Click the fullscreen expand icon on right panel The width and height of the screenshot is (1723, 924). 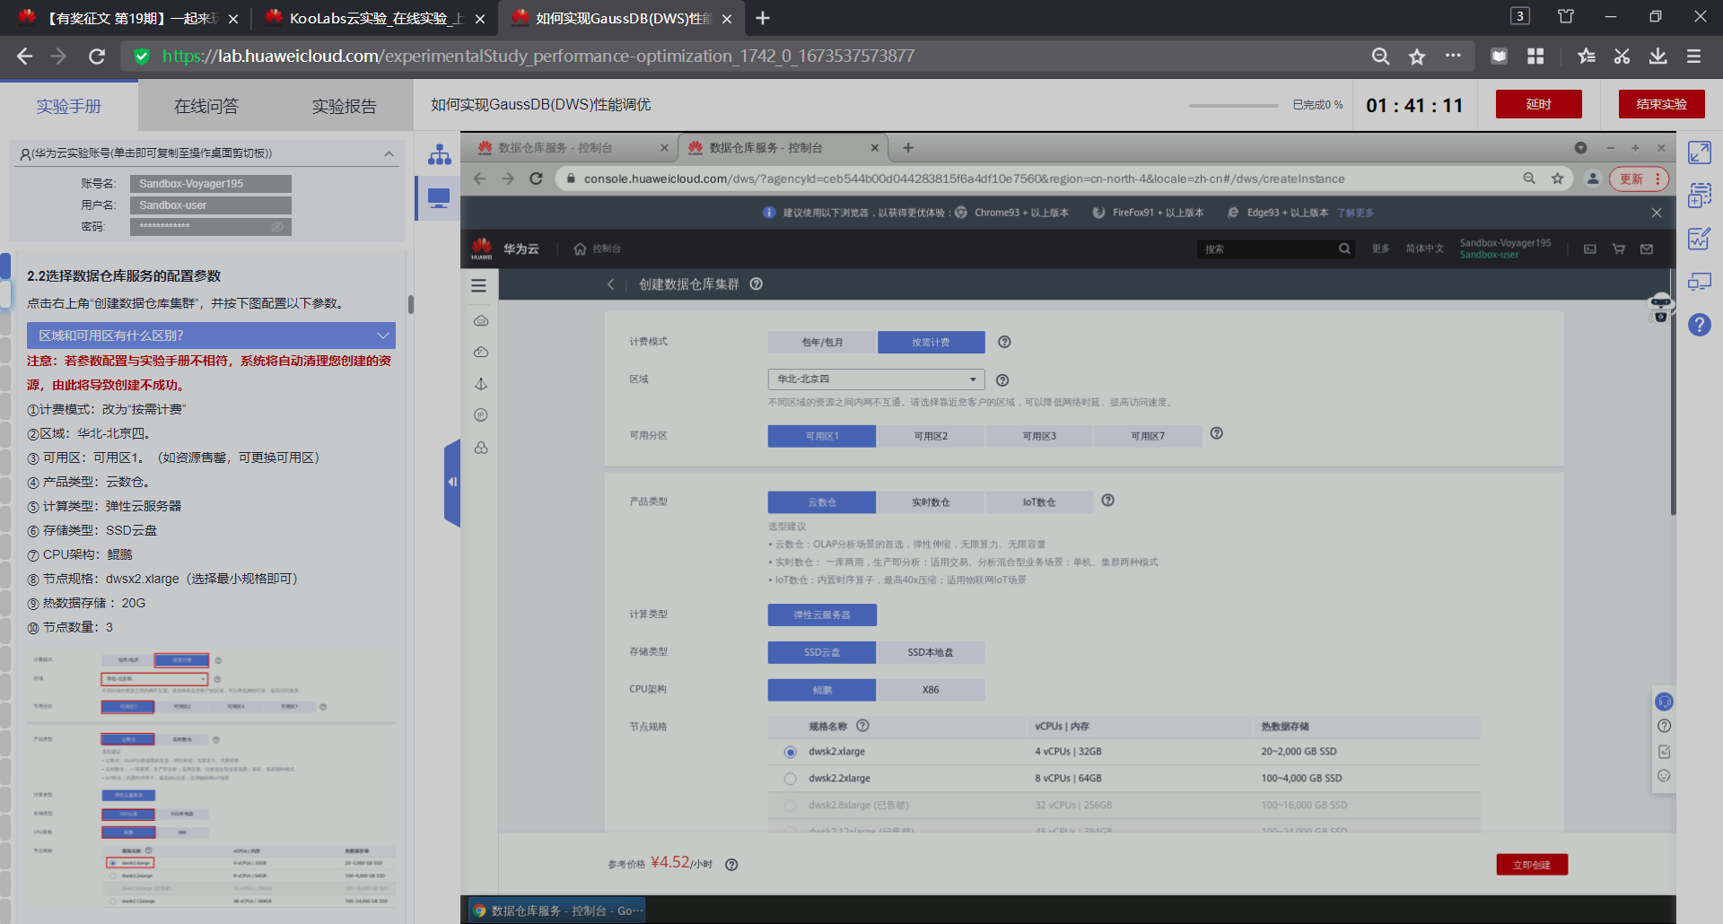[1699, 153]
